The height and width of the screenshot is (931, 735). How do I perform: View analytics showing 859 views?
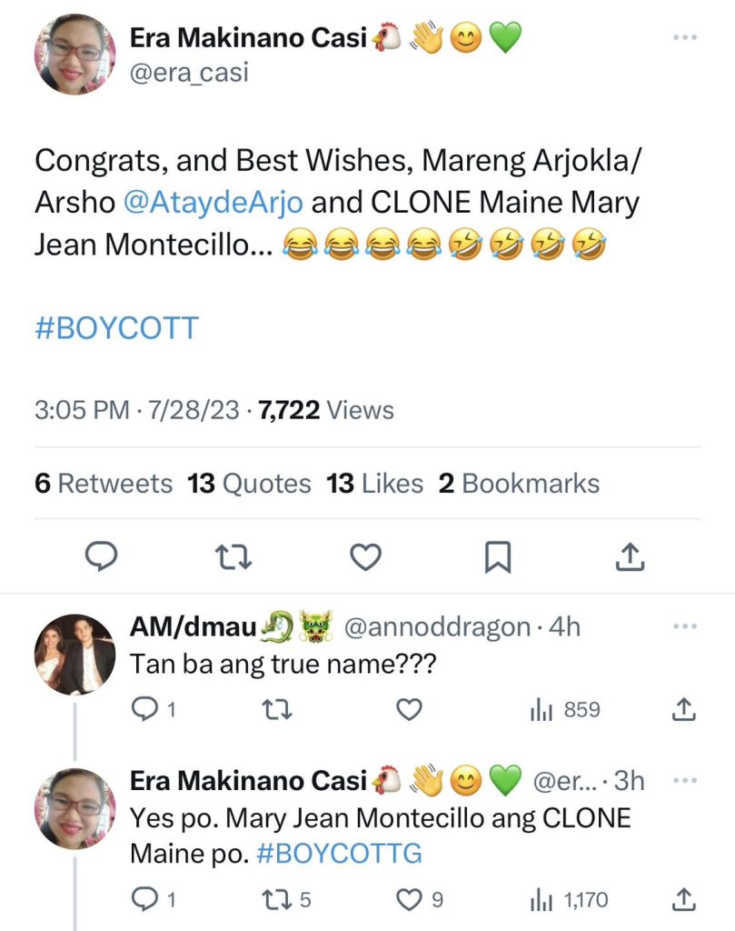click(x=564, y=709)
